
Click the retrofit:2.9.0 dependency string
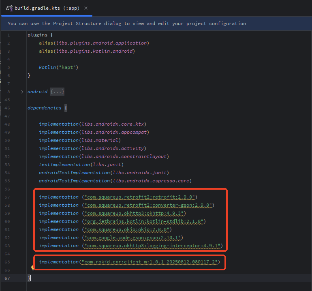tap(139, 197)
